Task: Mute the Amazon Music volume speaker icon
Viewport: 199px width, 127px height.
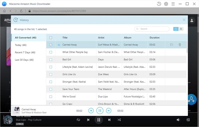Action: (x=178, y=120)
